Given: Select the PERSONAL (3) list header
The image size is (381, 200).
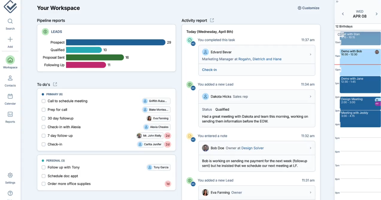Looking at the screenshot, I should (x=53, y=161).
